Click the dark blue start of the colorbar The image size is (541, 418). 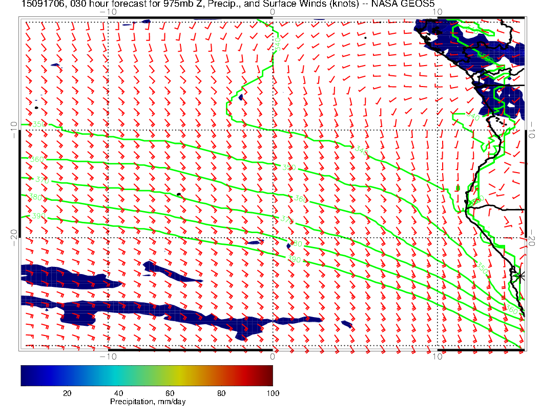pyautogui.click(x=26, y=375)
